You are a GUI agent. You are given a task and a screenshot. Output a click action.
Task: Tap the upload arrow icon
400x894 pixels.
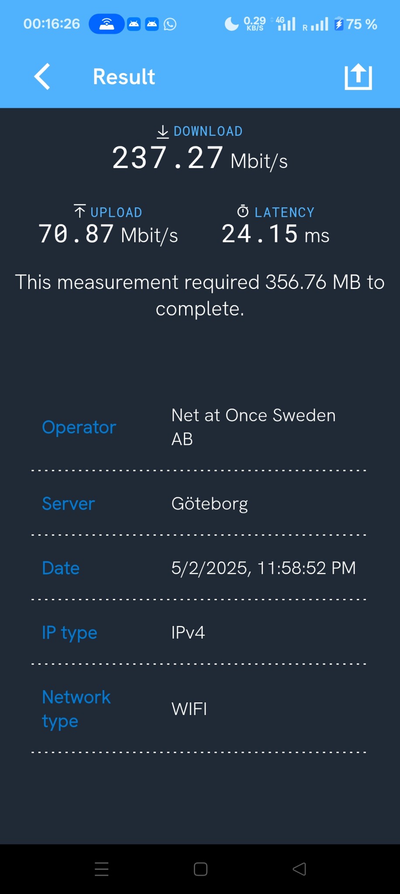point(79,212)
